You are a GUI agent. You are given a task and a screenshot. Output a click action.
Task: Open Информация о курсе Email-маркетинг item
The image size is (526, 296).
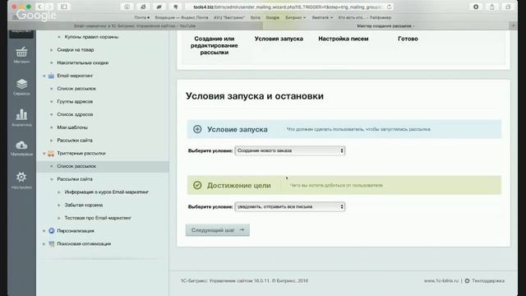(x=106, y=192)
